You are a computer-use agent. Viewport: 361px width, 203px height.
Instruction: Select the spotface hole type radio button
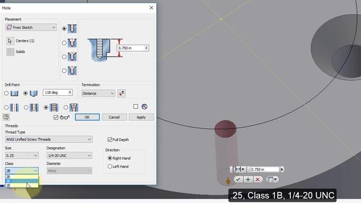64,57
